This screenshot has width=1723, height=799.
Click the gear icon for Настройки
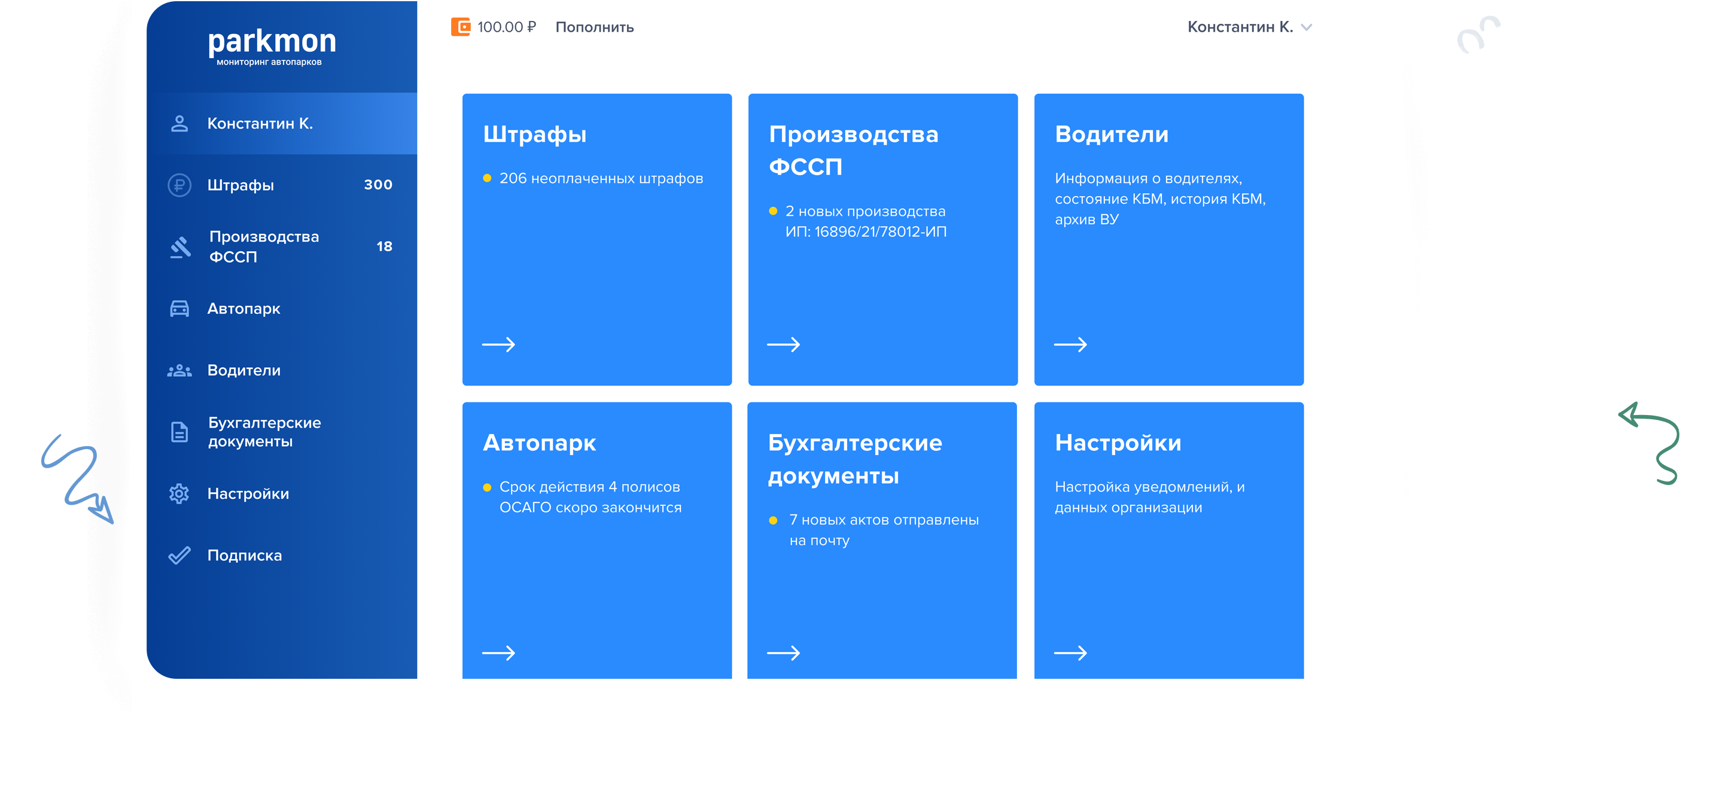179,493
